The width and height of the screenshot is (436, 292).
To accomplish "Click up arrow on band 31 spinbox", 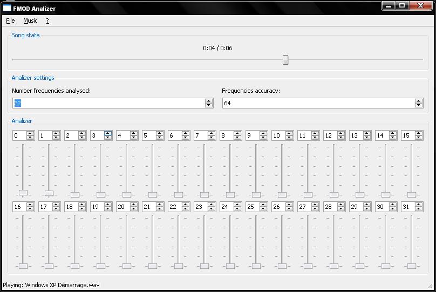I will click(419, 205).
